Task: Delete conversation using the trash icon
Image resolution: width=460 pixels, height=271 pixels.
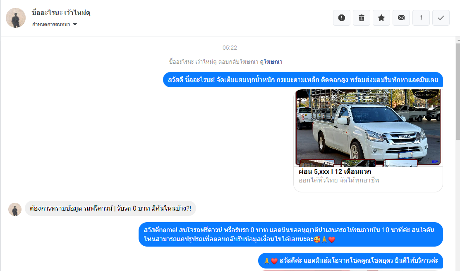Action: pos(362,18)
